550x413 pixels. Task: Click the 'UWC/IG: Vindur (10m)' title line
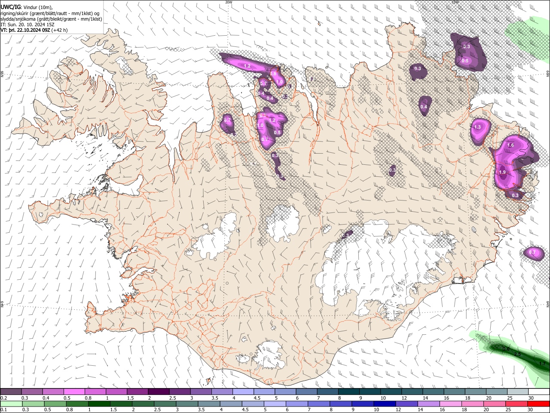click(27, 7)
